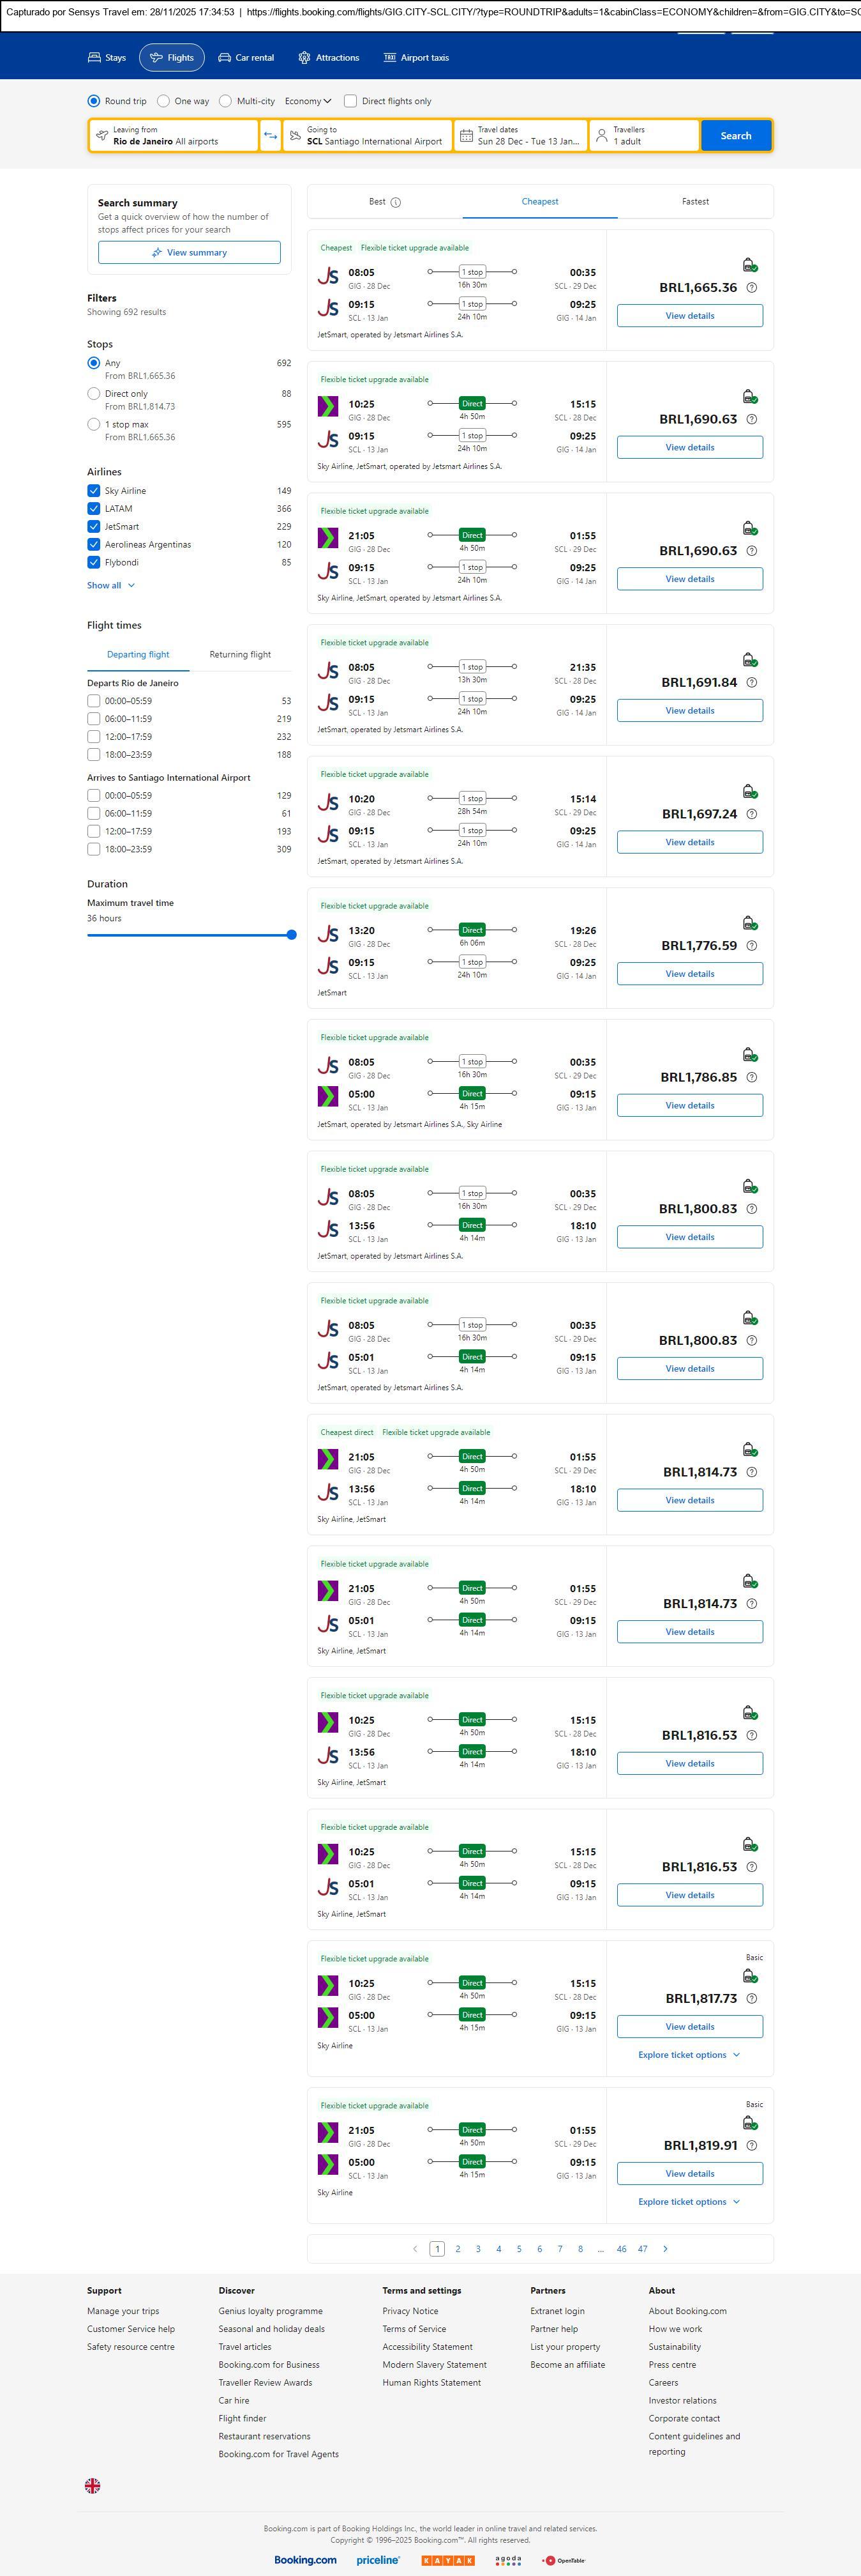Click the price help icon next to BRL1,665.36
Viewport: 861px width, 2576px height.
coord(752,288)
